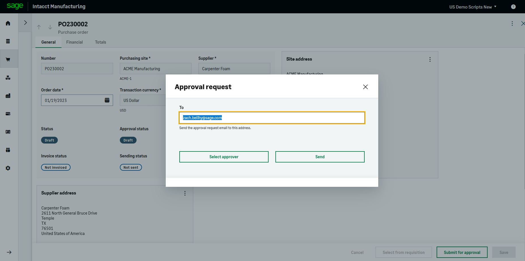Open the settings gear icon in sidebar

[x=8, y=168]
